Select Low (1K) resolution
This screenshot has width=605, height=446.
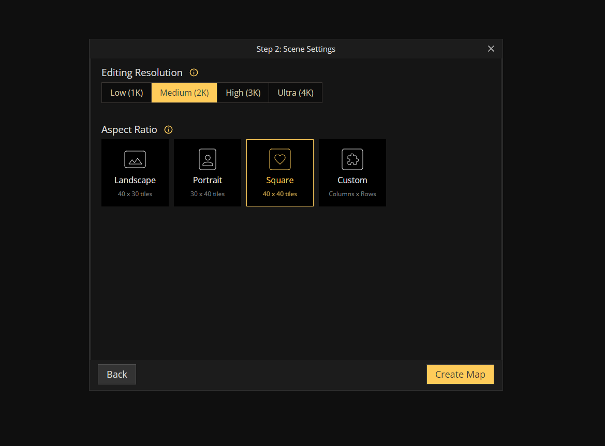click(126, 93)
